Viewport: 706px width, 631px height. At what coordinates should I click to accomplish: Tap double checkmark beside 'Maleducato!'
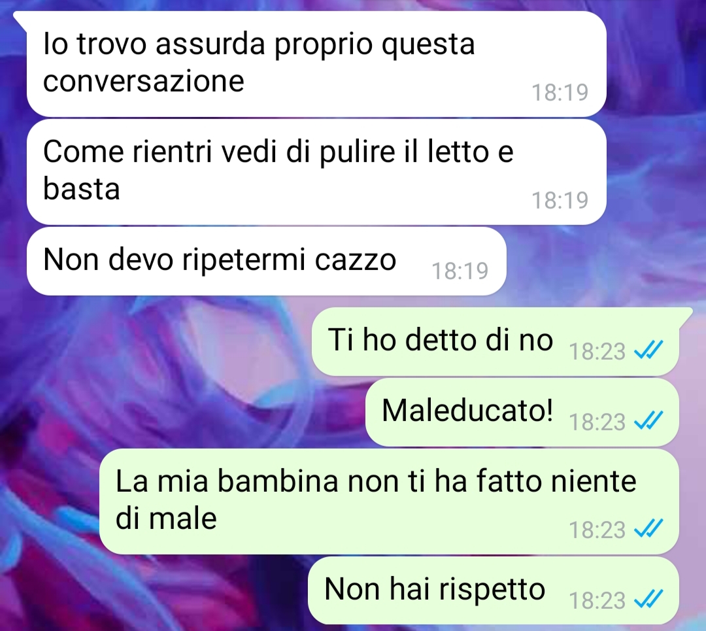click(x=648, y=420)
